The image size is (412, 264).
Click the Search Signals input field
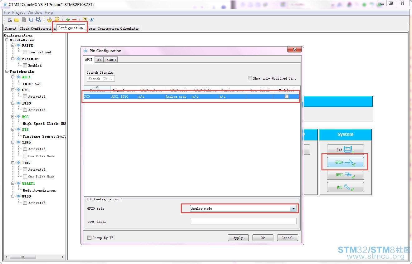tap(101, 79)
